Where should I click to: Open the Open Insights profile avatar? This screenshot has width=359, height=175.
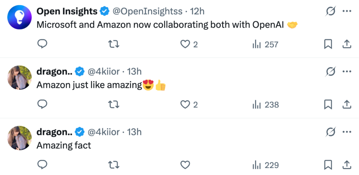point(19,17)
